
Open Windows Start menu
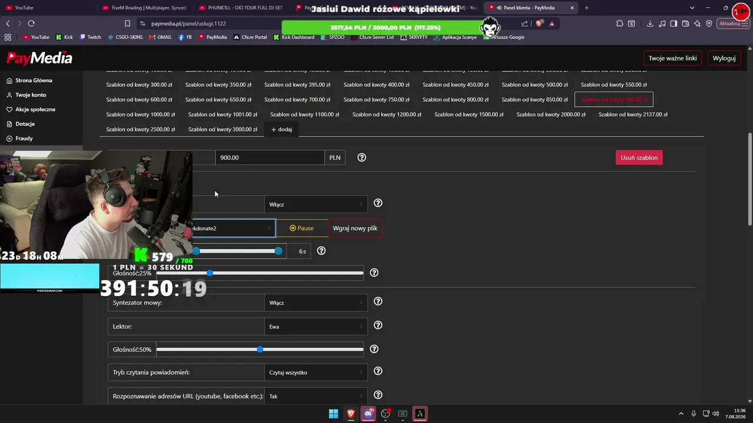click(x=334, y=414)
